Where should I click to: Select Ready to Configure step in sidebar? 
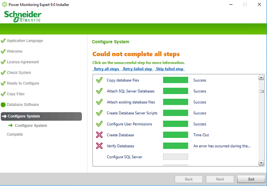pyautogui.click(x=23, y=83)
